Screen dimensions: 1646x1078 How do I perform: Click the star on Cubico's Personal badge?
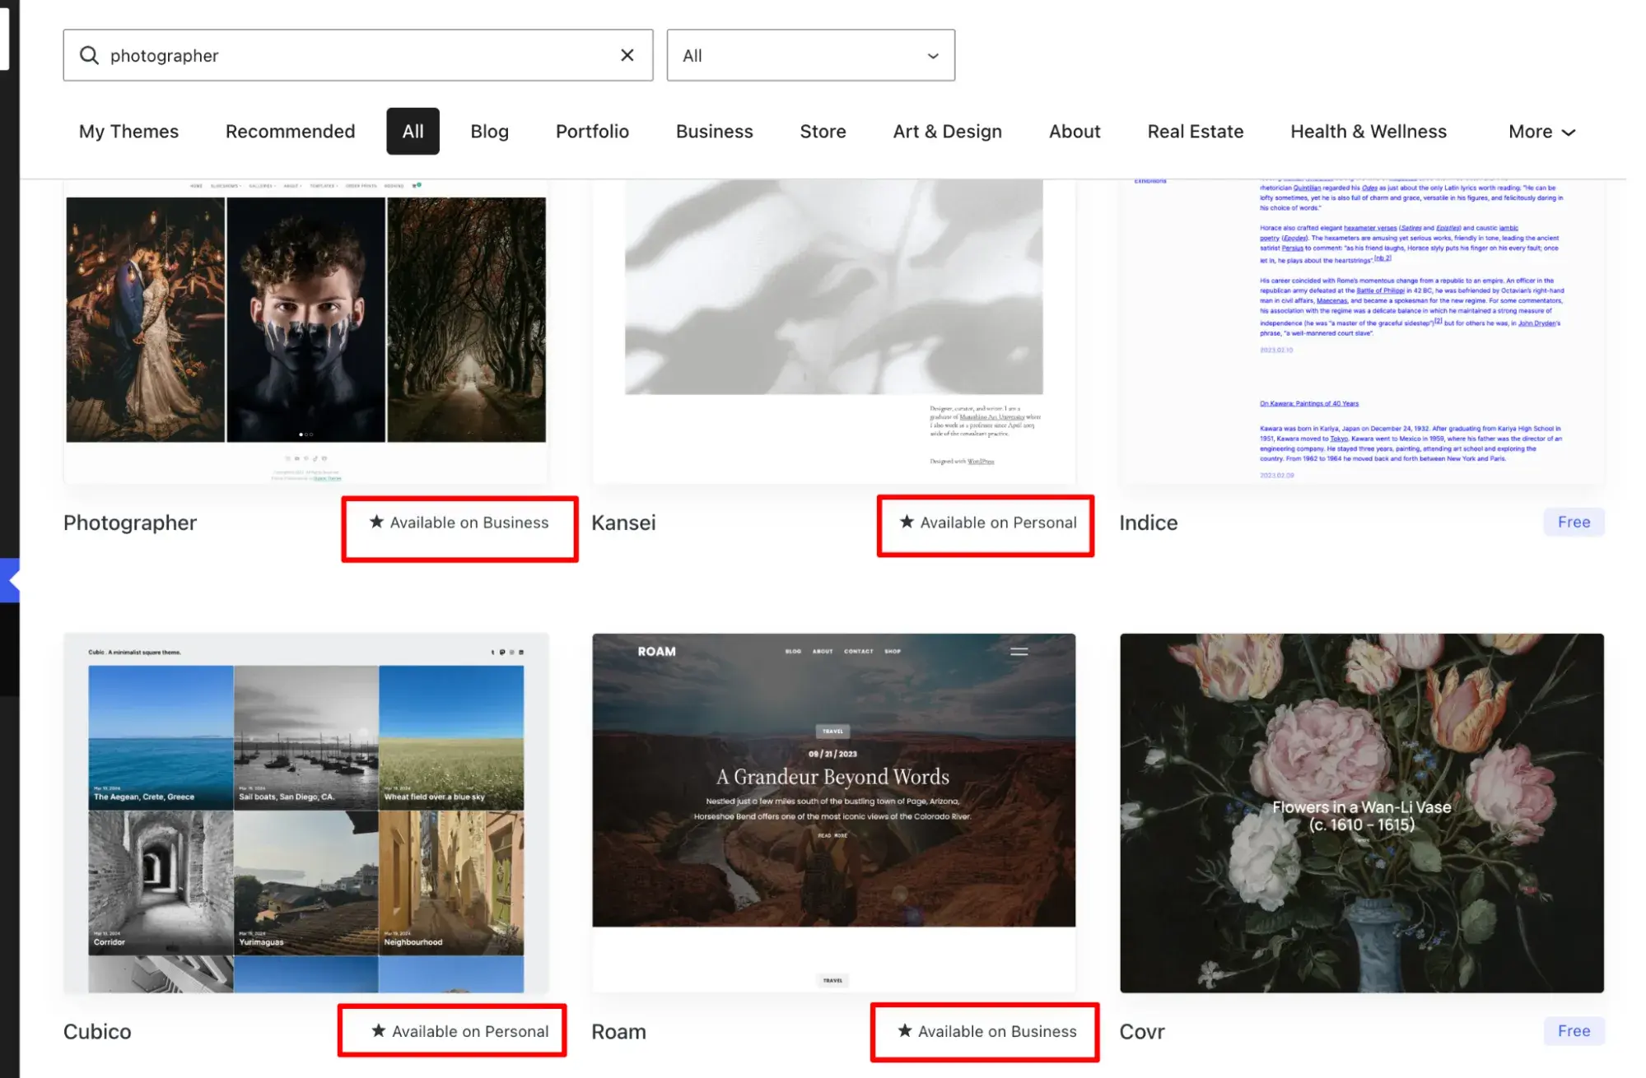click(x=378, y=1030)
